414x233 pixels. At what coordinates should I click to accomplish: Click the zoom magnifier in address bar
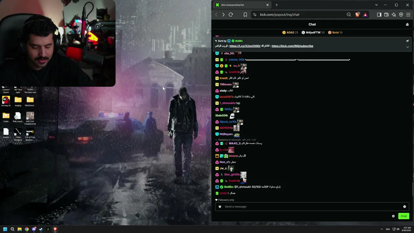[x=349, y=15]
